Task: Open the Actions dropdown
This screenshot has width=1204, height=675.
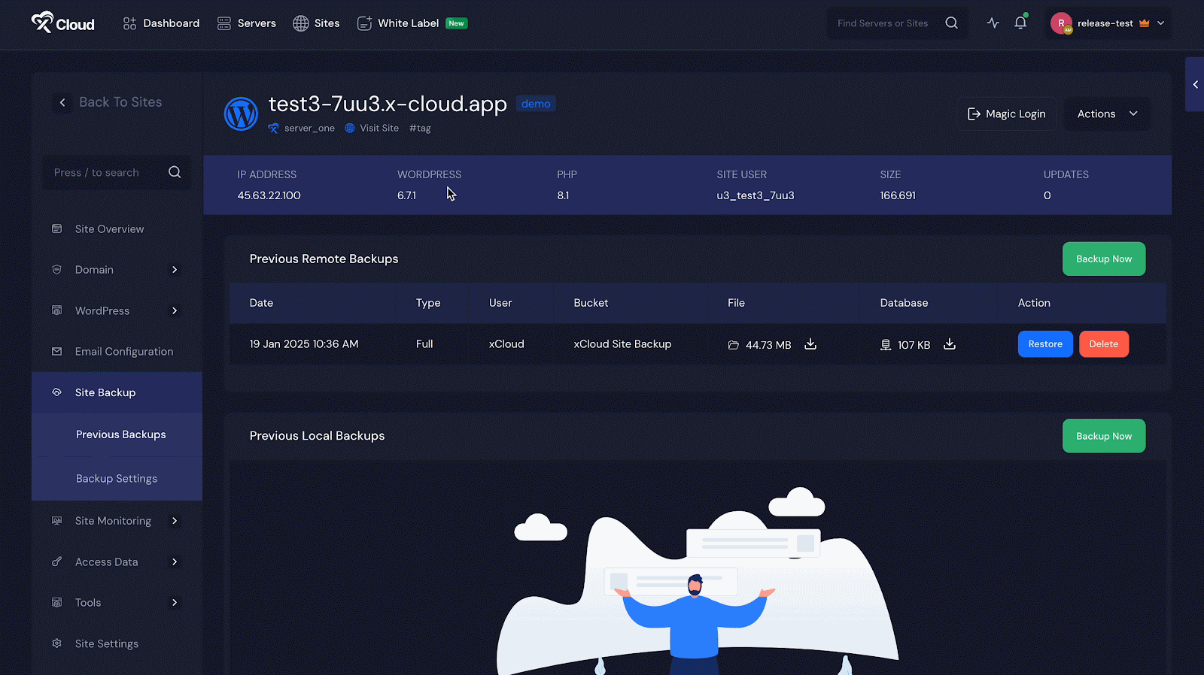Action: tap(1107, 114)
